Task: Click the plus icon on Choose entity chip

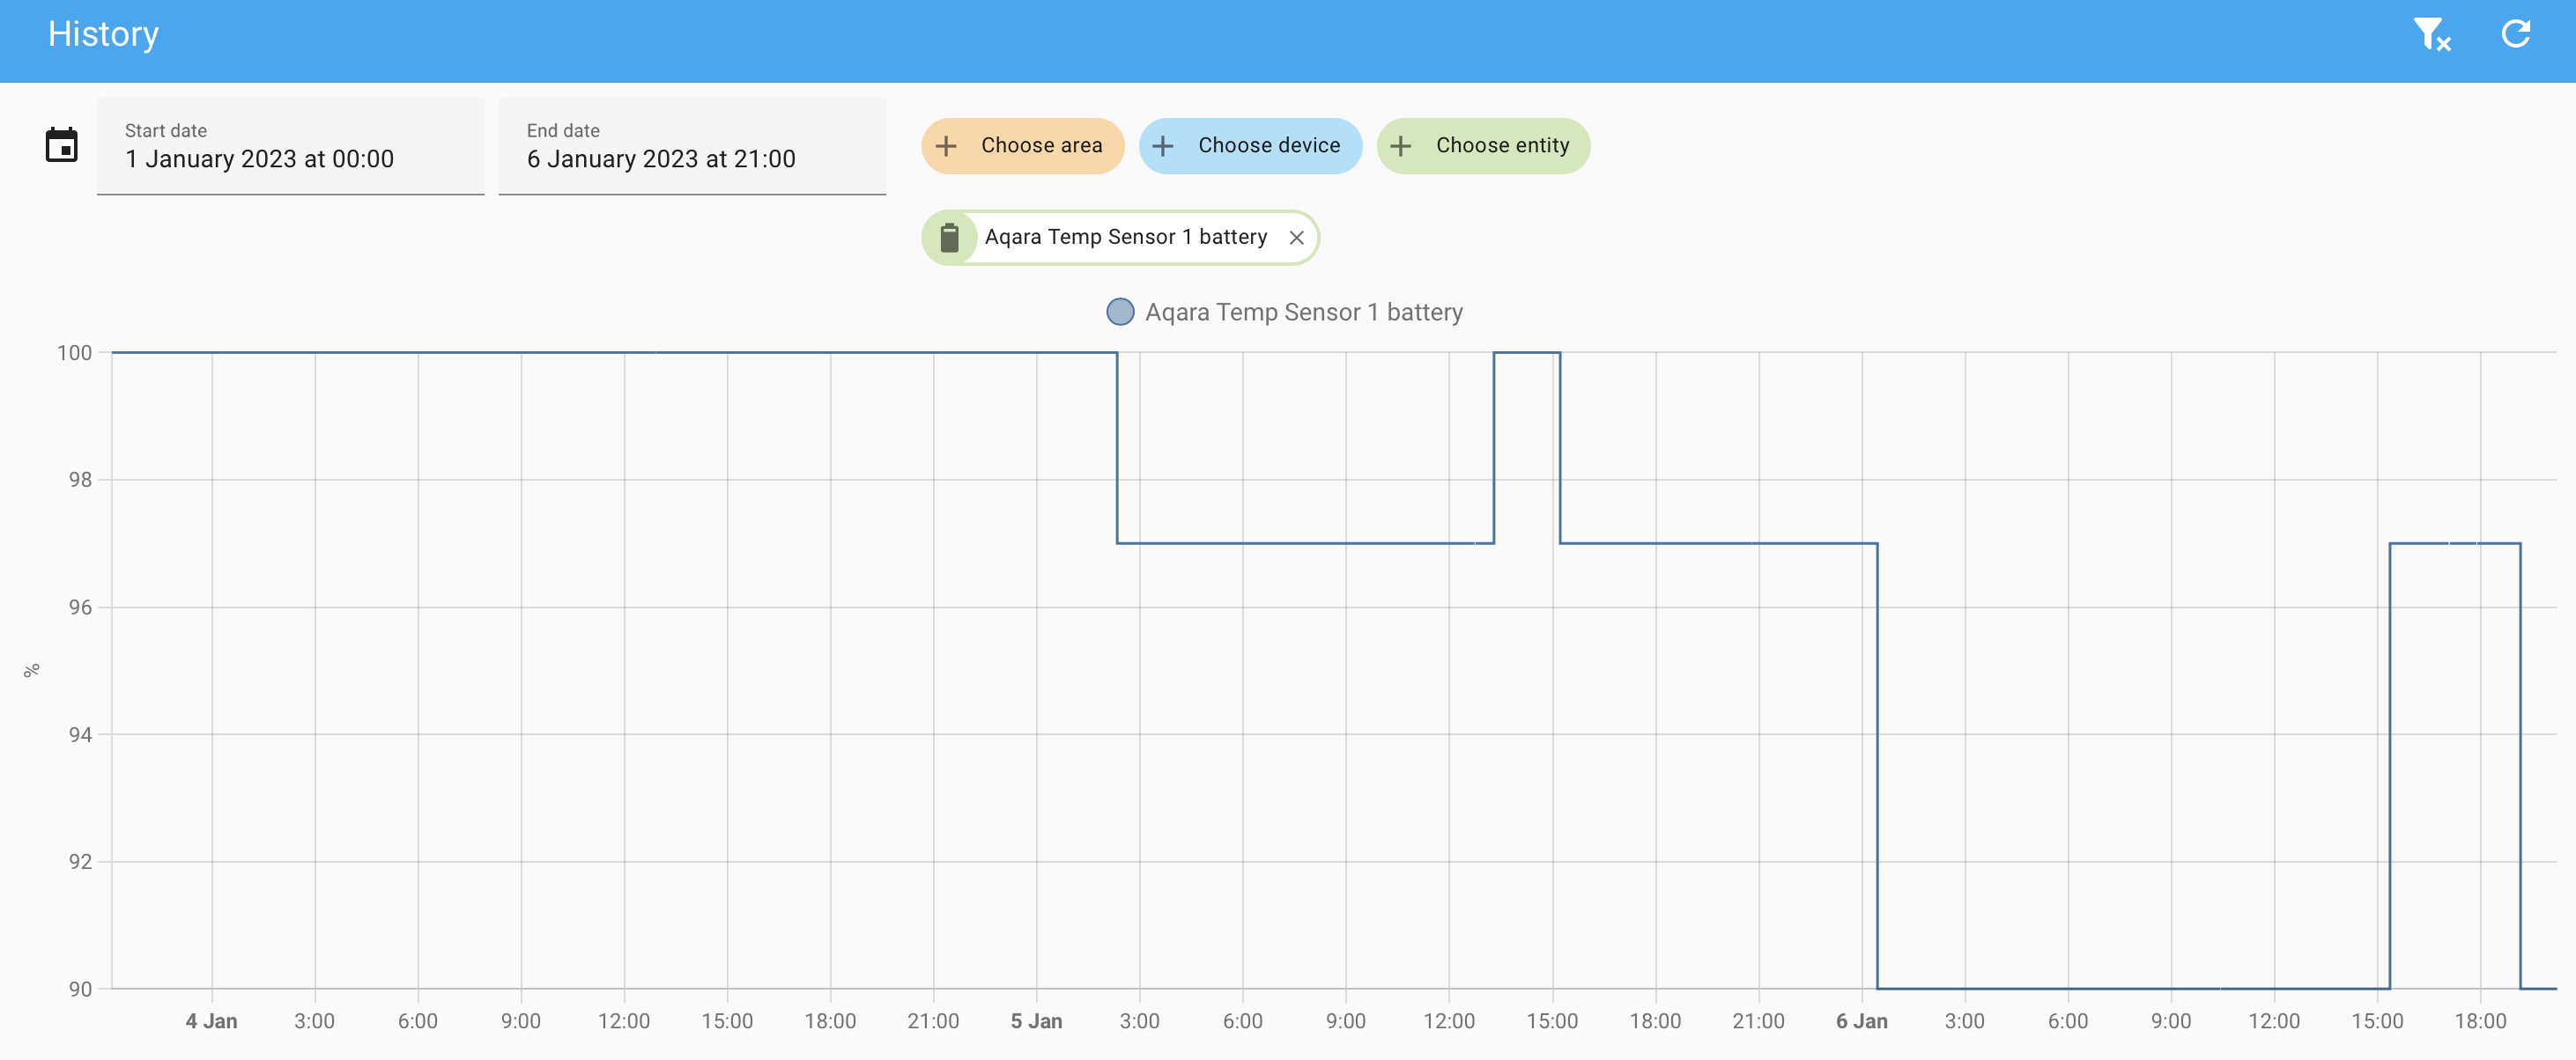Action: (x=1400, y=145)
